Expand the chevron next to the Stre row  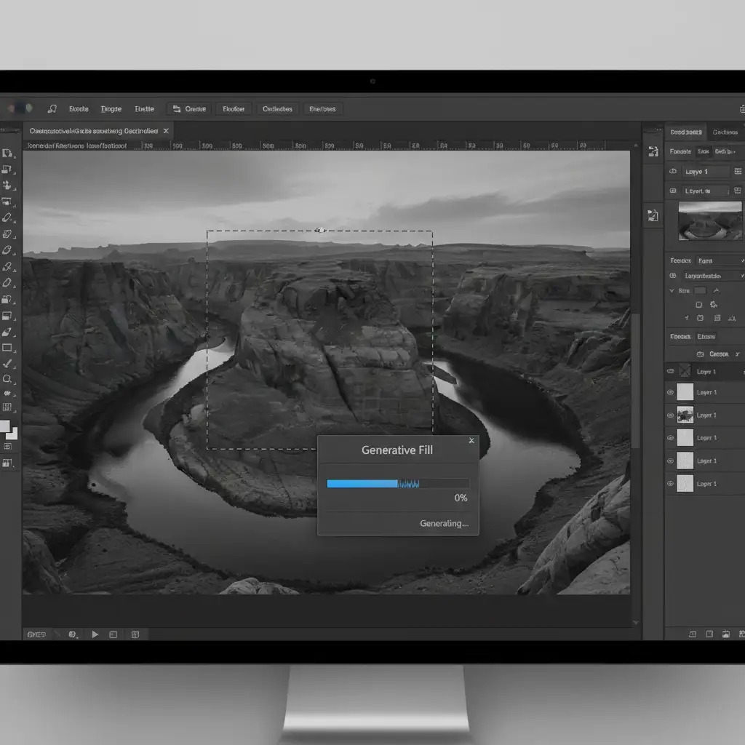pos(672,291)
